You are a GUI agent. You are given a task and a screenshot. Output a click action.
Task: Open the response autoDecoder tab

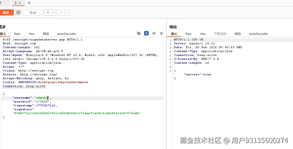pyautogui.click(x=259, y=34)
